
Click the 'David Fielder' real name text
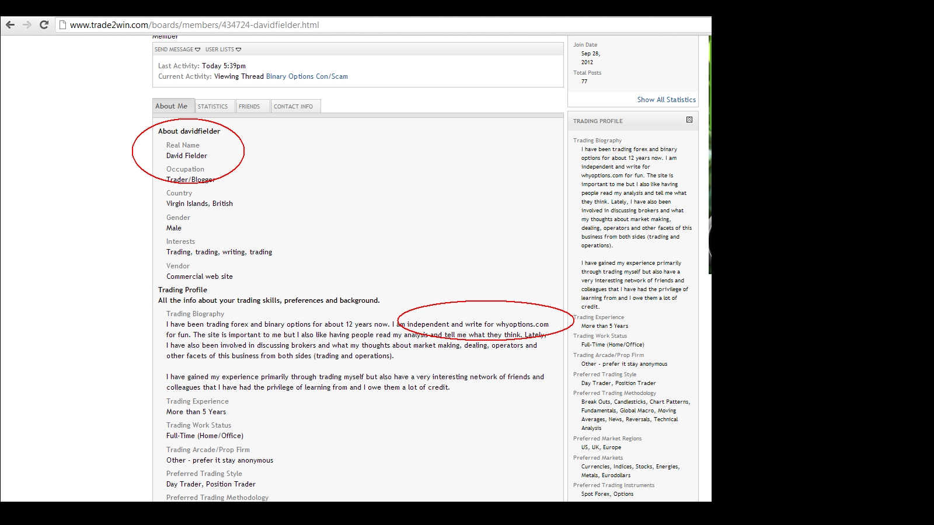point(187,156)
